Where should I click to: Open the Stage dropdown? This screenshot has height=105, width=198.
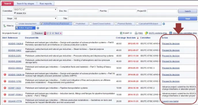click(35, 18)
